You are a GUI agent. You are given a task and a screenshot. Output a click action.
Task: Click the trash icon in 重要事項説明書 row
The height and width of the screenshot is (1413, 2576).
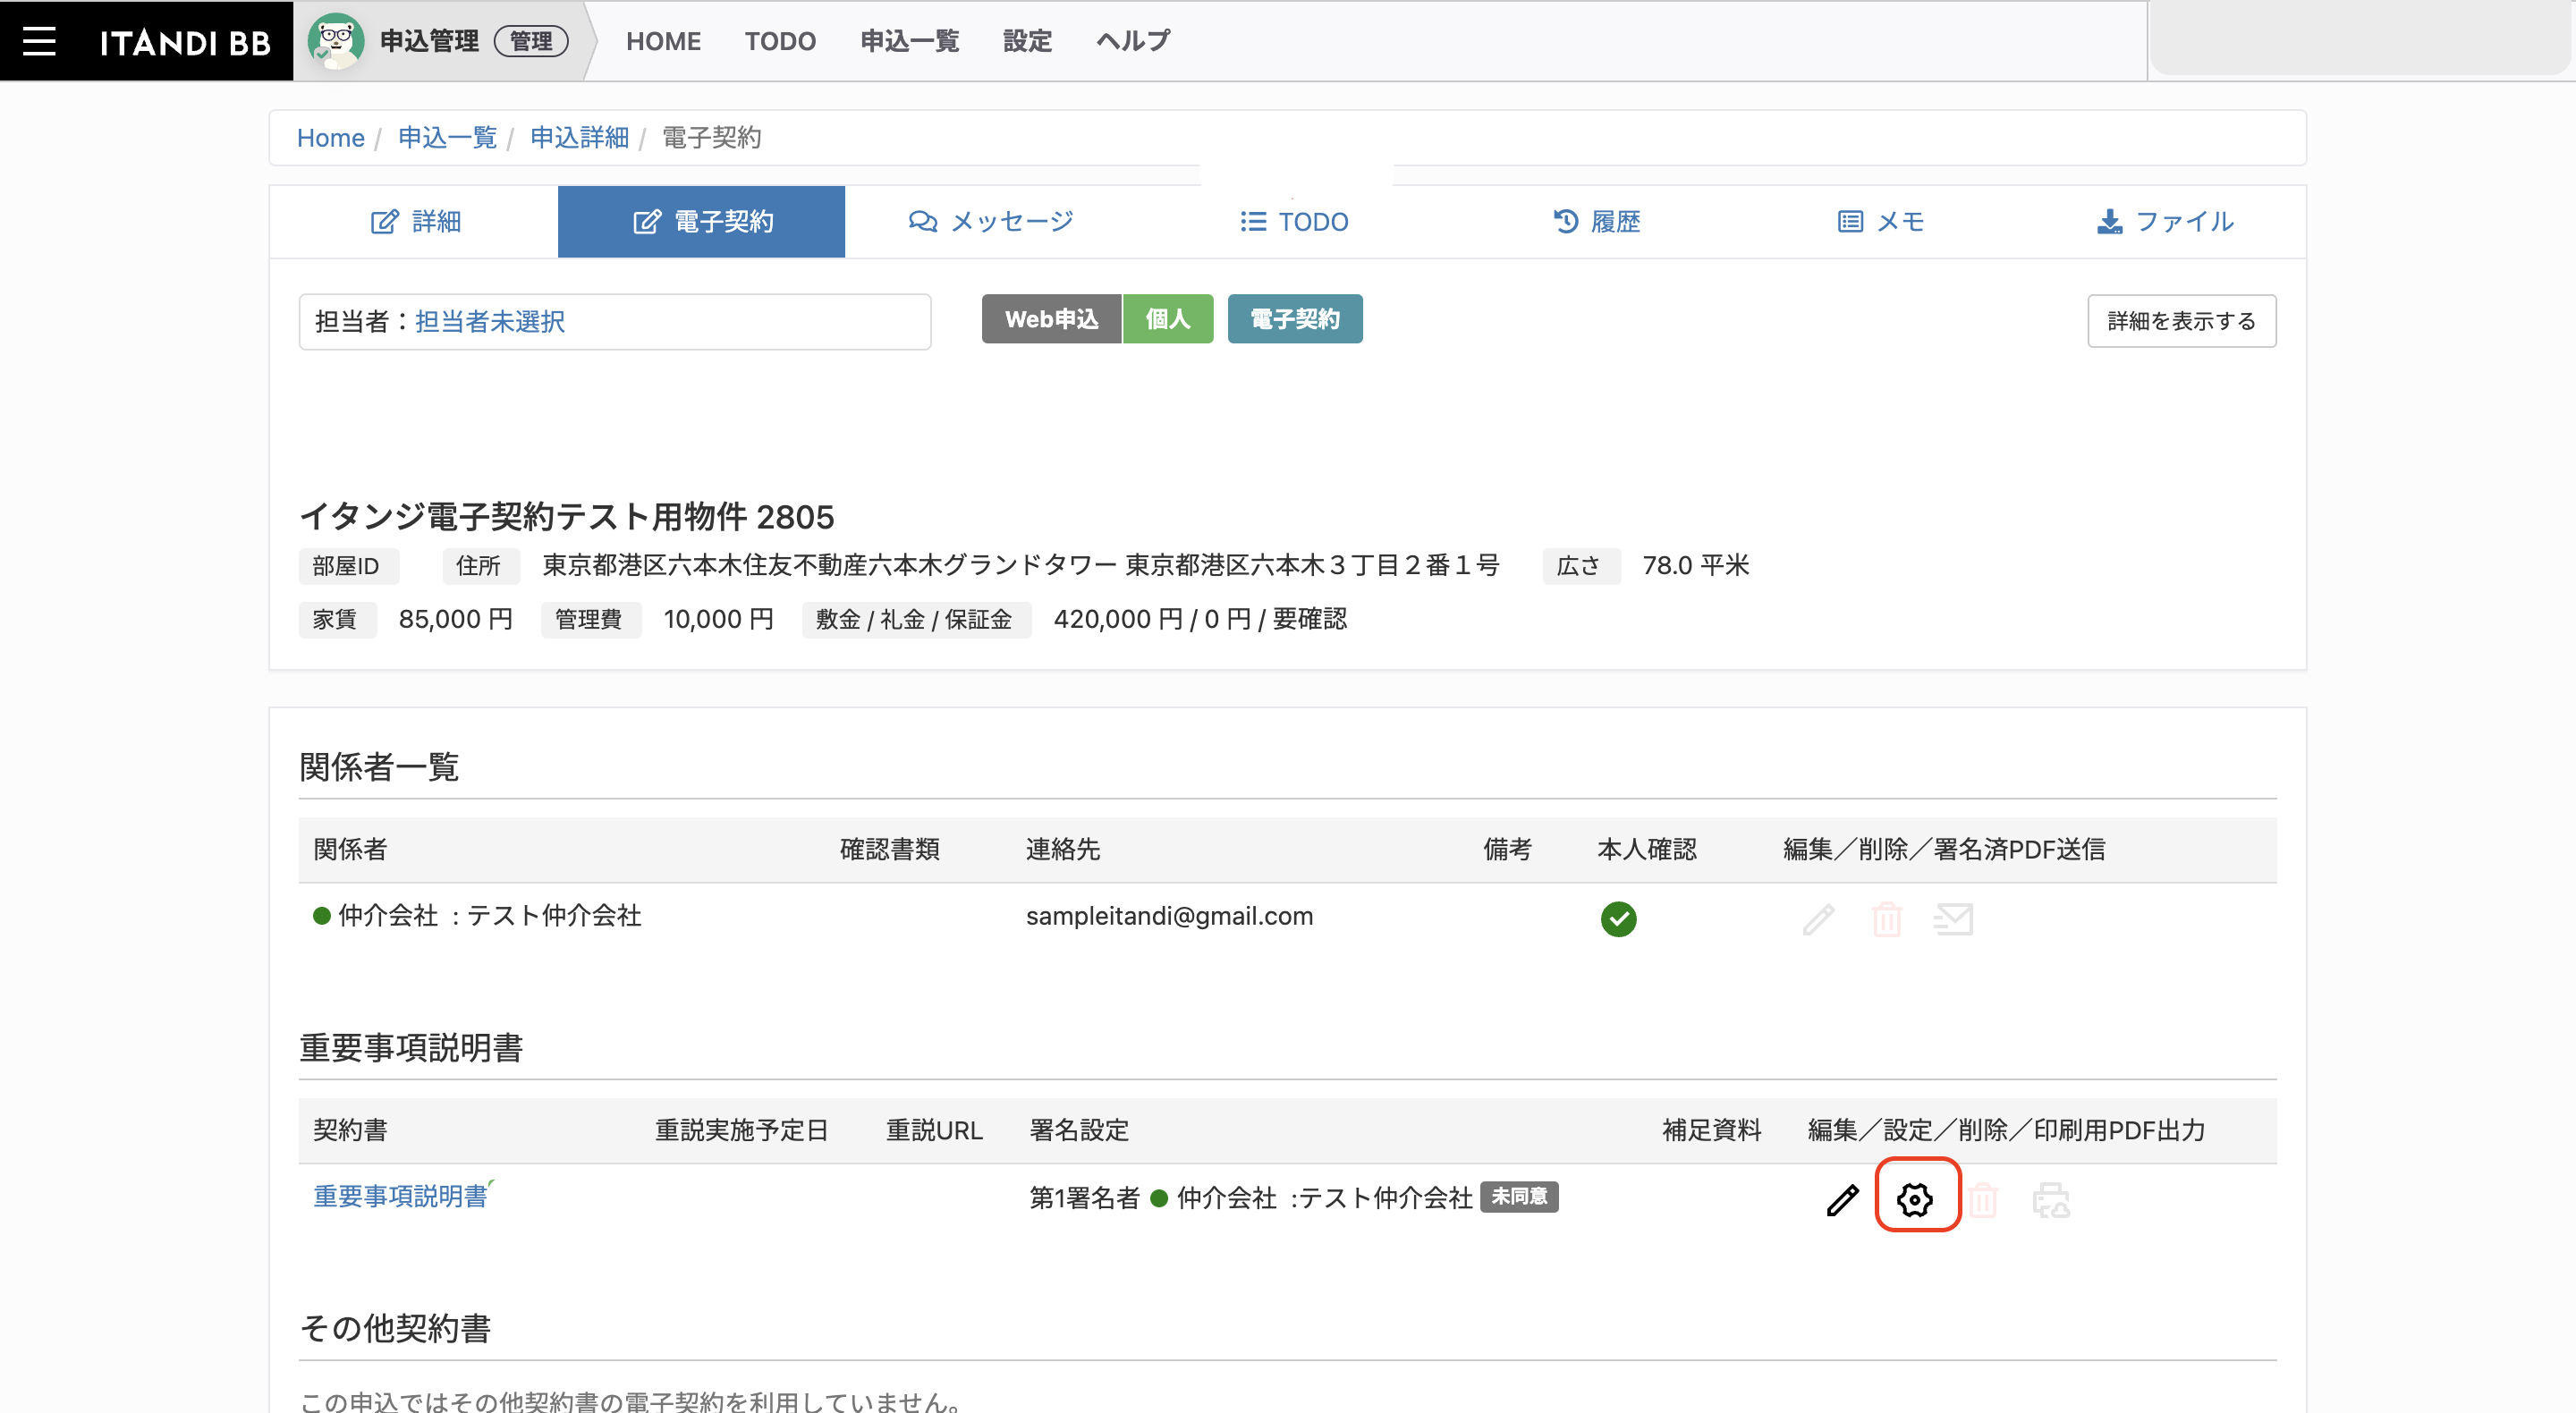coord(1984,1199)
